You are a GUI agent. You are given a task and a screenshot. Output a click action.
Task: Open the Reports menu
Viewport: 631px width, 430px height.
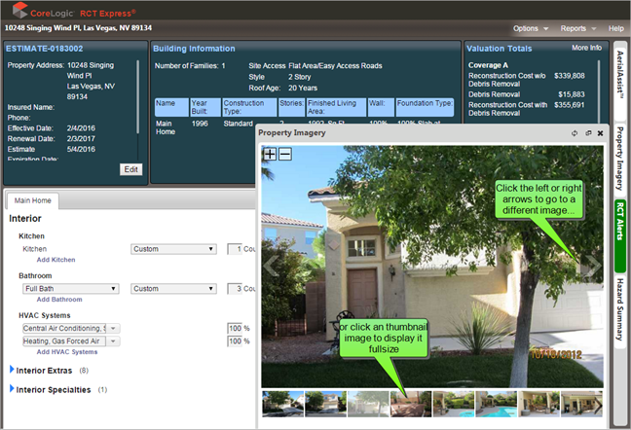(578, 28)
